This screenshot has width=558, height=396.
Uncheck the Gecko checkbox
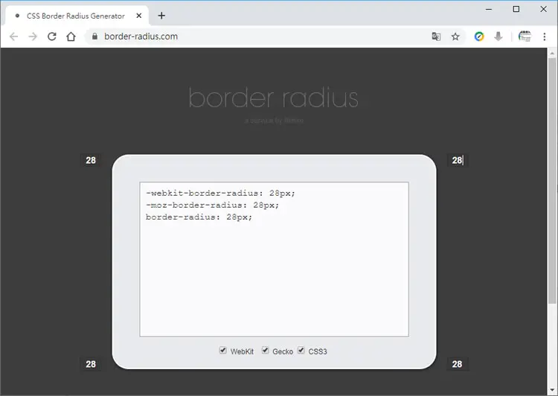[265, 351]
